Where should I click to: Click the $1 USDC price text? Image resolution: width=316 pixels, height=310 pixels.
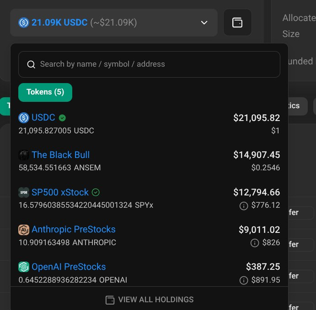tap(275, 131)
